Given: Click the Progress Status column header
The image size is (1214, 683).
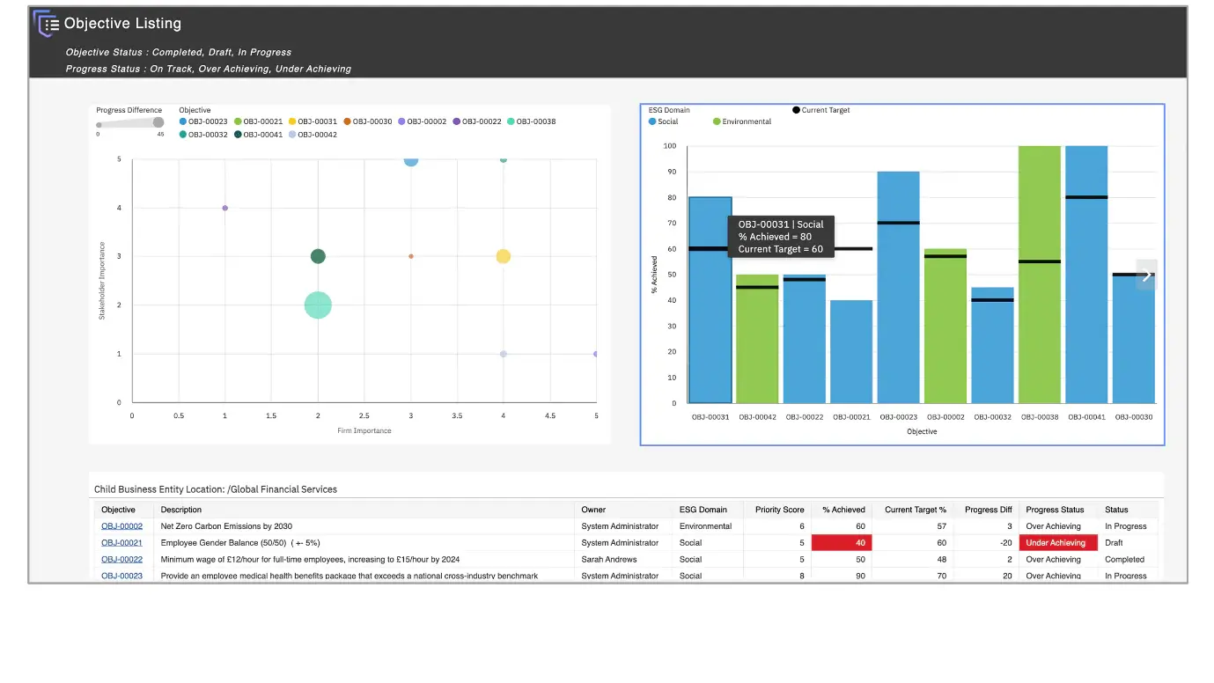Looking at the screenshot, I should tap(1054, 510).
